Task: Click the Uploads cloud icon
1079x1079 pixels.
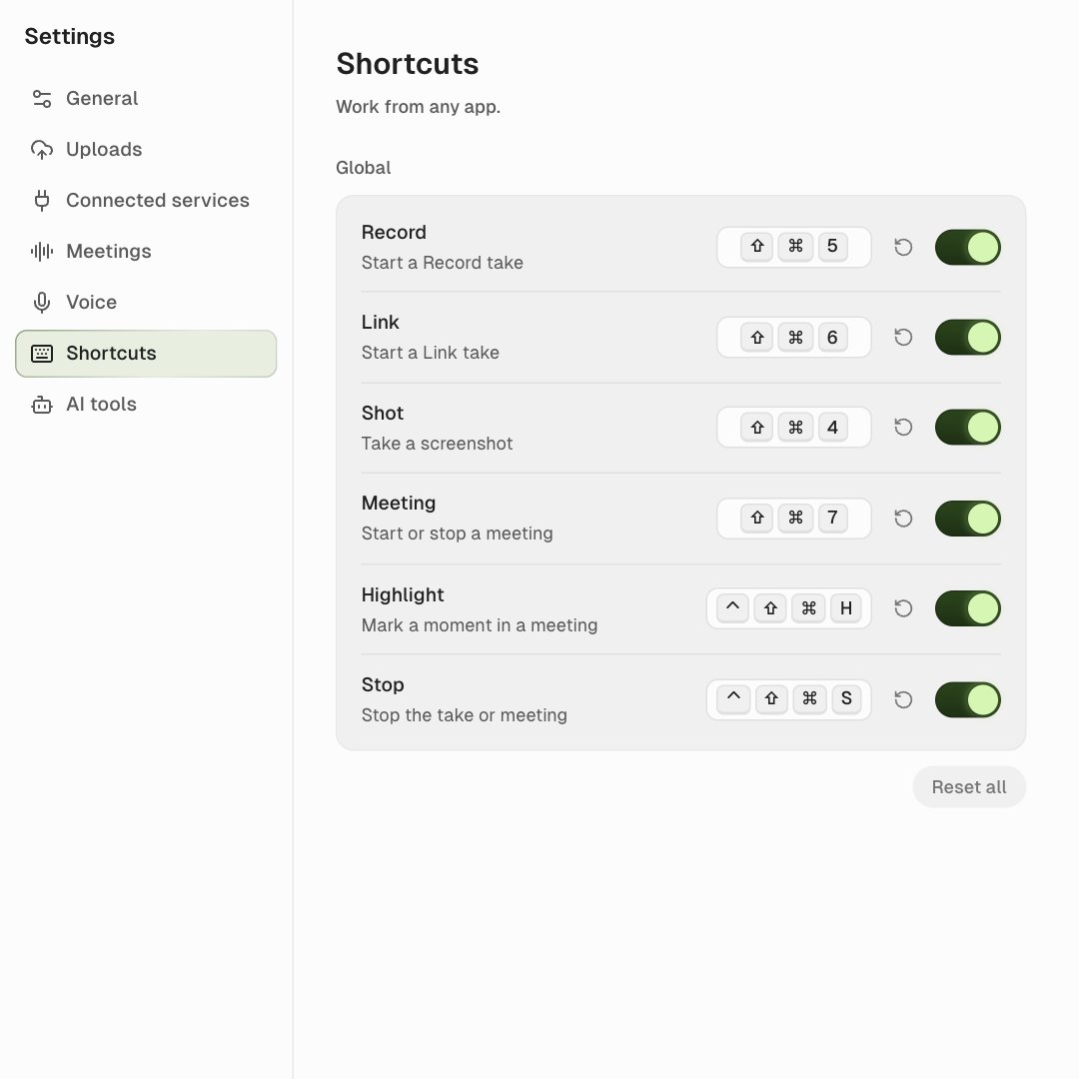Action: pos(42,149)
